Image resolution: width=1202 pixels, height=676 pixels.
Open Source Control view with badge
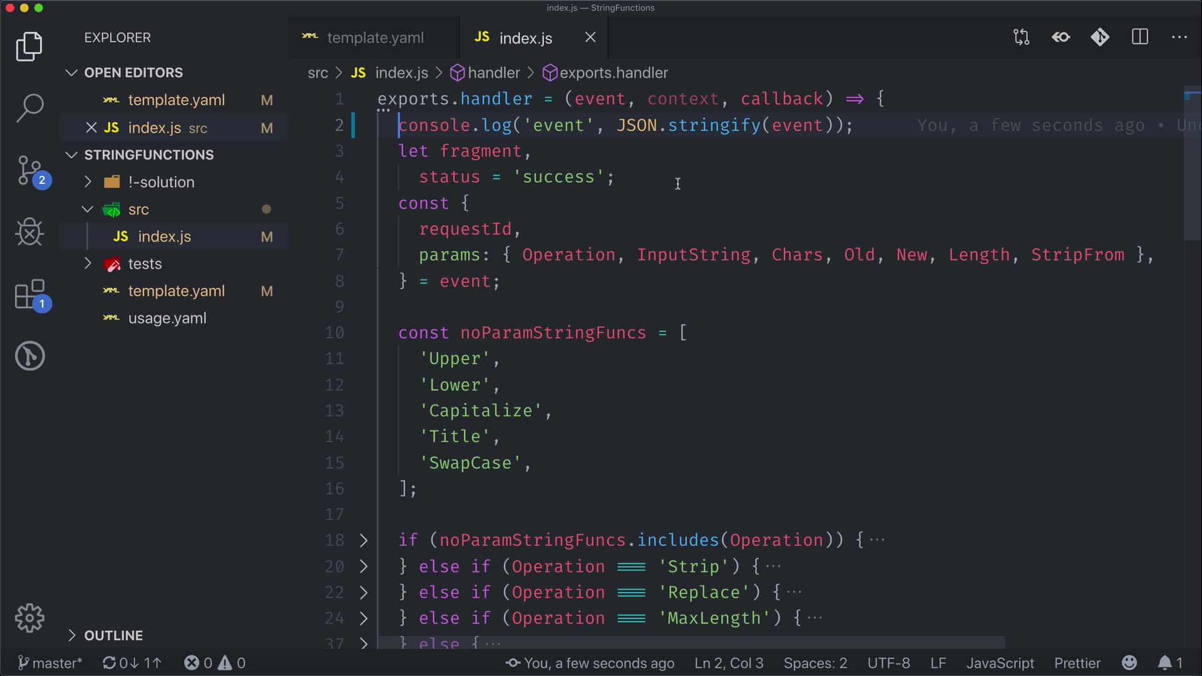tap(29, 170)
